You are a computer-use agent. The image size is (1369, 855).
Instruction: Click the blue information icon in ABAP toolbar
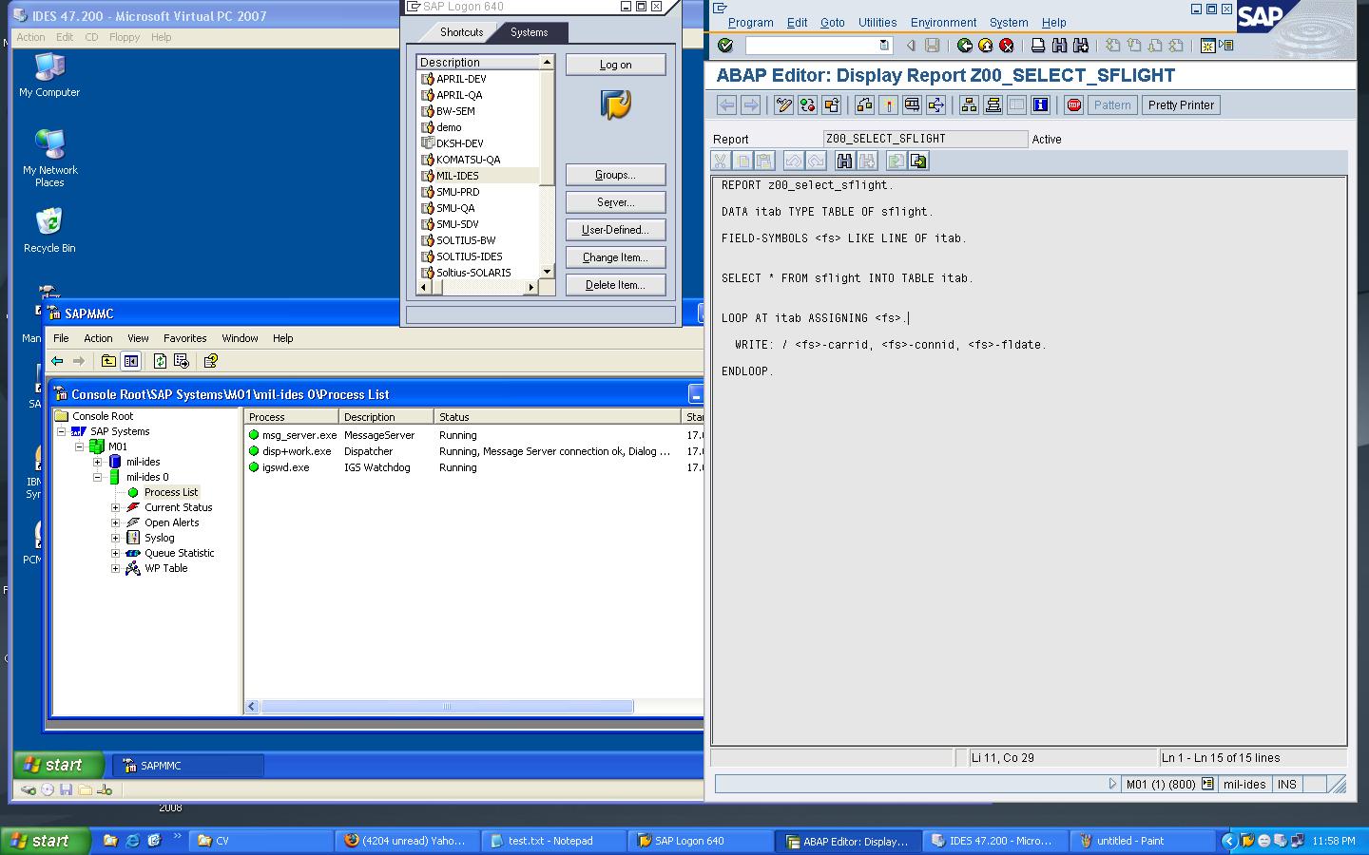coord(1040,105)
